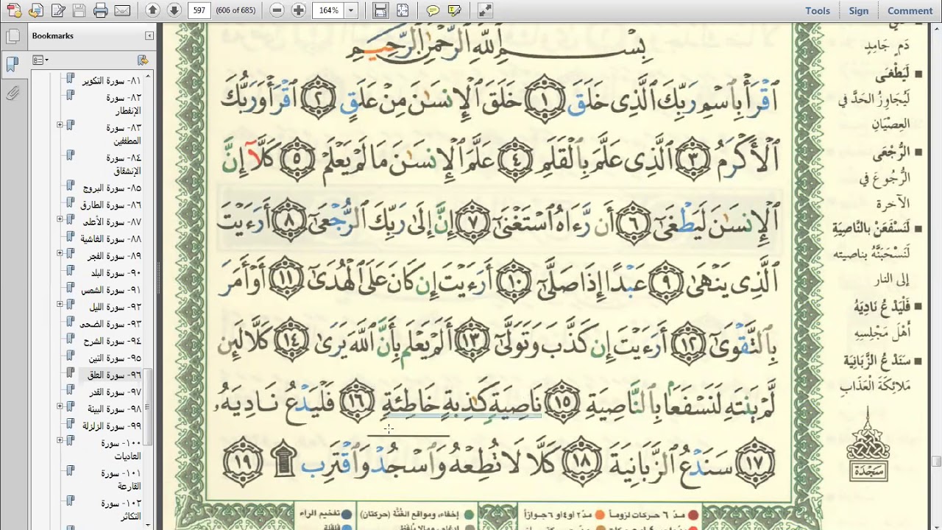Select highlighted bookmark ٩٦ سورة العلق

point(114,375)
